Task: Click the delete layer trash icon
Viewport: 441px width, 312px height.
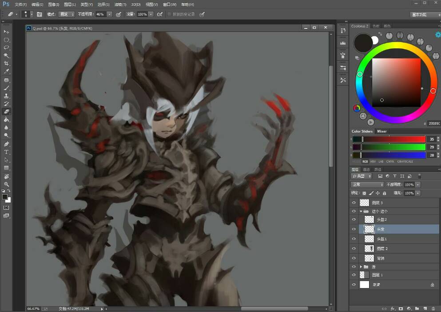Action: [433, 308]
